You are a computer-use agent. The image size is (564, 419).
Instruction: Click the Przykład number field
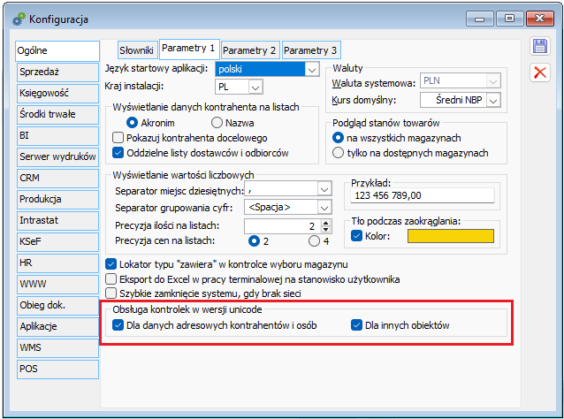[418, 196]
